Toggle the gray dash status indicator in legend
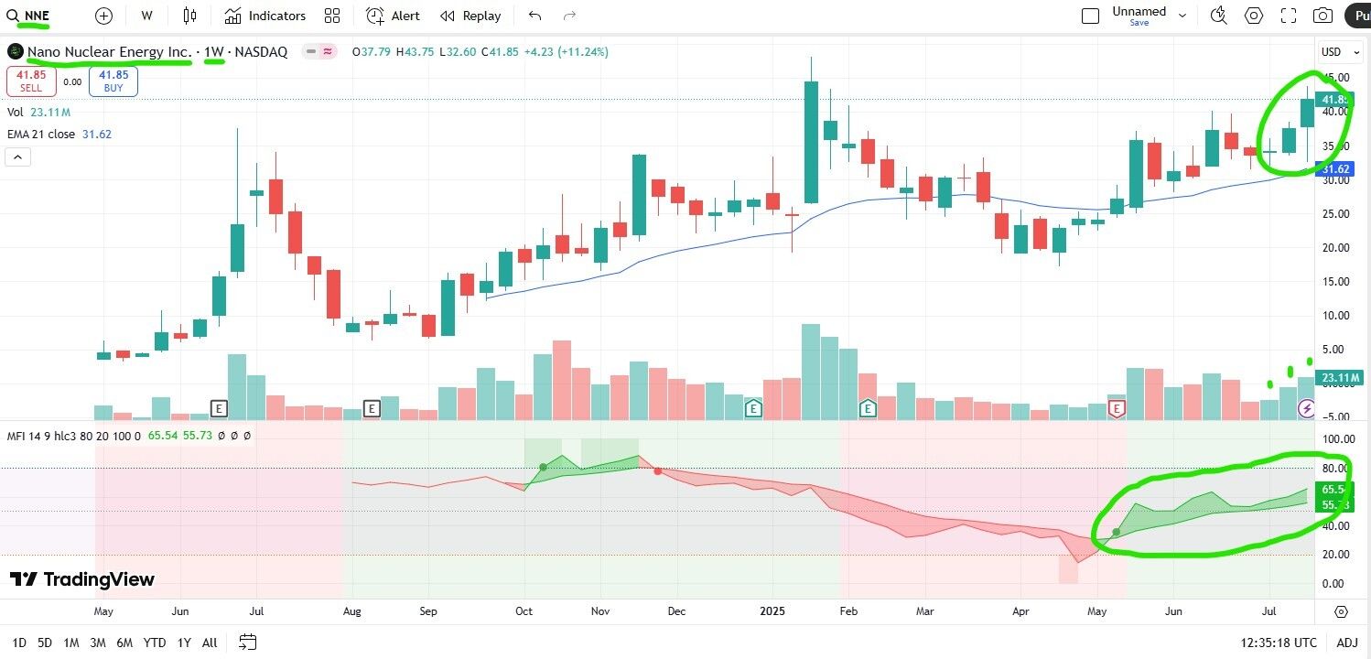Image resolution: width=1371 pixels, height=659 pixels. [309, 52]
